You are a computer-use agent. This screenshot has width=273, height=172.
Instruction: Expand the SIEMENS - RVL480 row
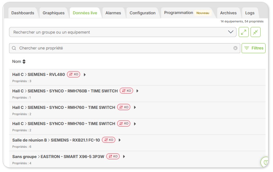coord(85,75)
